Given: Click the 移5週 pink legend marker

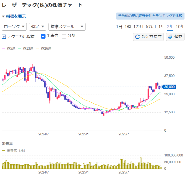Looking at the screenshot, I should tap(3, 48).
